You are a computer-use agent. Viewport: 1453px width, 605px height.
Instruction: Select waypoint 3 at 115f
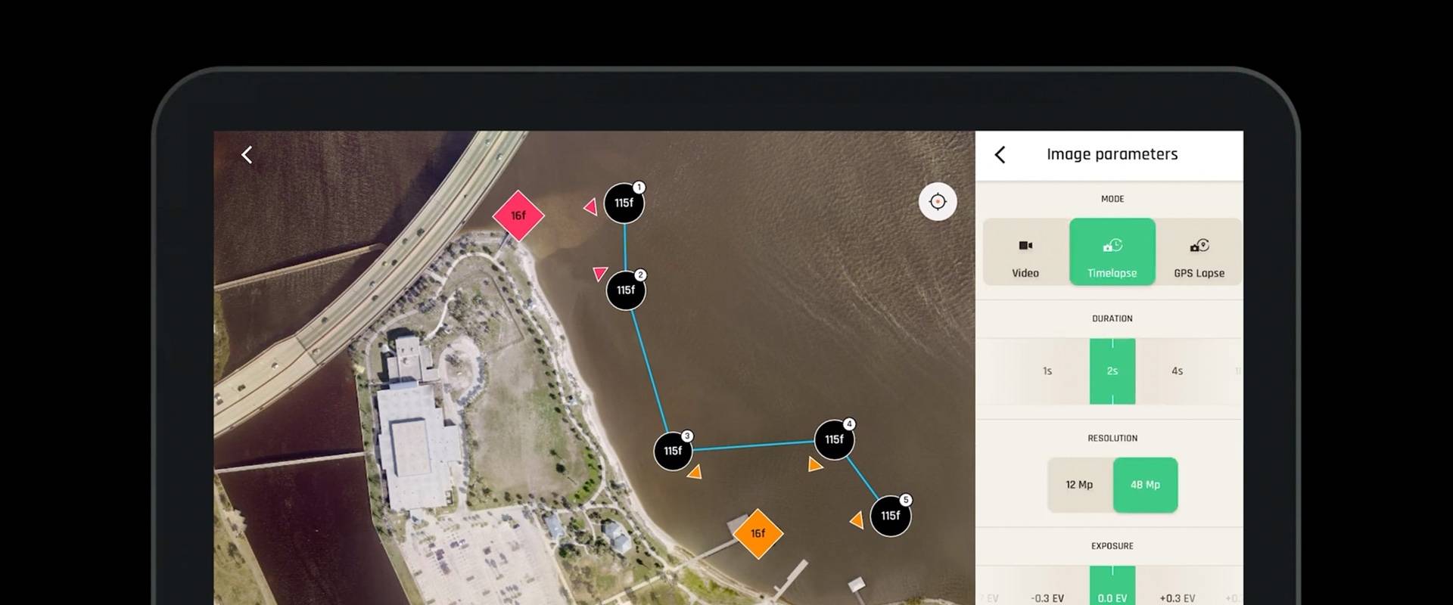674,451
